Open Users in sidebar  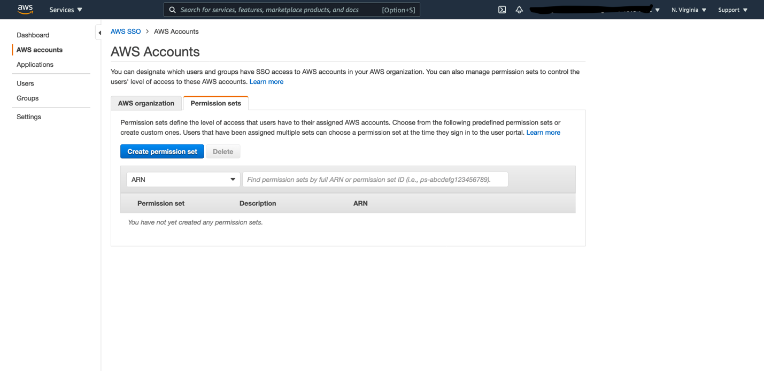pyautogui.click(x=25, y=83)
